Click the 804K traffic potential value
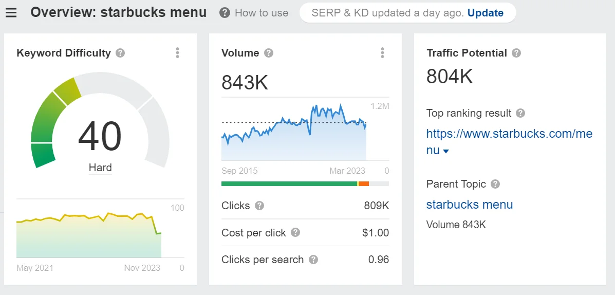Viewport: 615px width, 295px height. (450, 76)
